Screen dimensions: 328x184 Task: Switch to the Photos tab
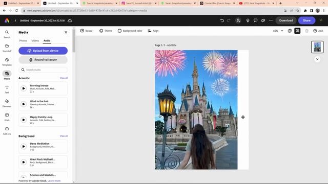point(23,41)
